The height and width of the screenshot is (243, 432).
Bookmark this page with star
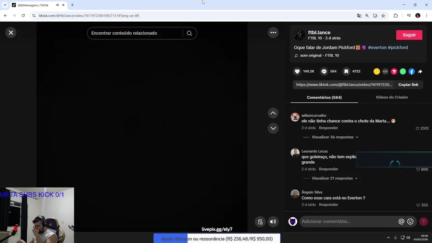(383, 16)
